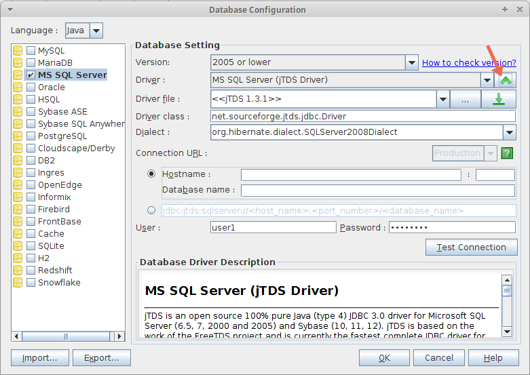Screen dimensions: 530x375
Task: Click the MySQL database icon
Action: pyautogui.click(x=18, y=51)
